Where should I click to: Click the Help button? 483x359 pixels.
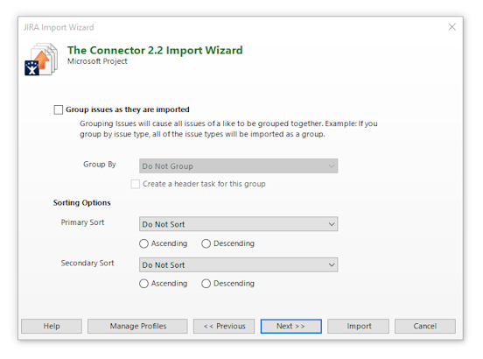(x=52, y=326)
